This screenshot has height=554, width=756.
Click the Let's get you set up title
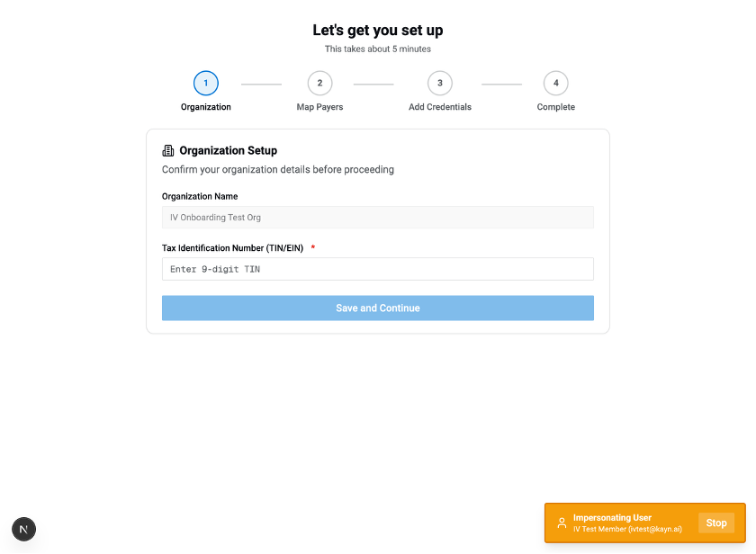click(x=378, y=31)
